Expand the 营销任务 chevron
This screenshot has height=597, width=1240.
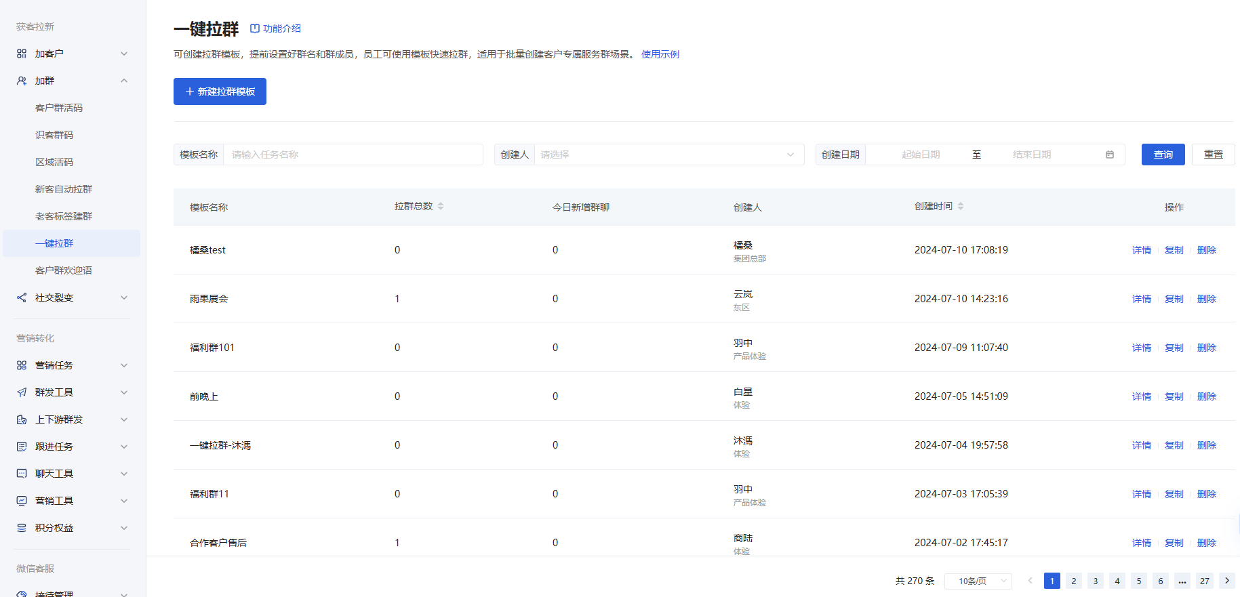click(x=124, y=365)
